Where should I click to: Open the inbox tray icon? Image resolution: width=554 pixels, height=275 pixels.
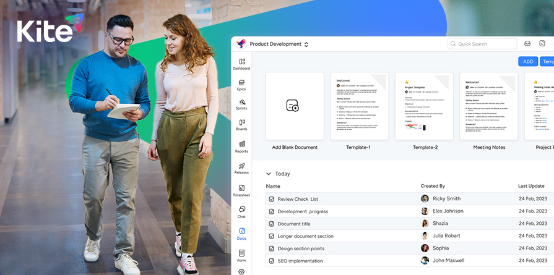527,43
